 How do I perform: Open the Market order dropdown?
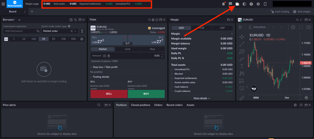(59, 31)
